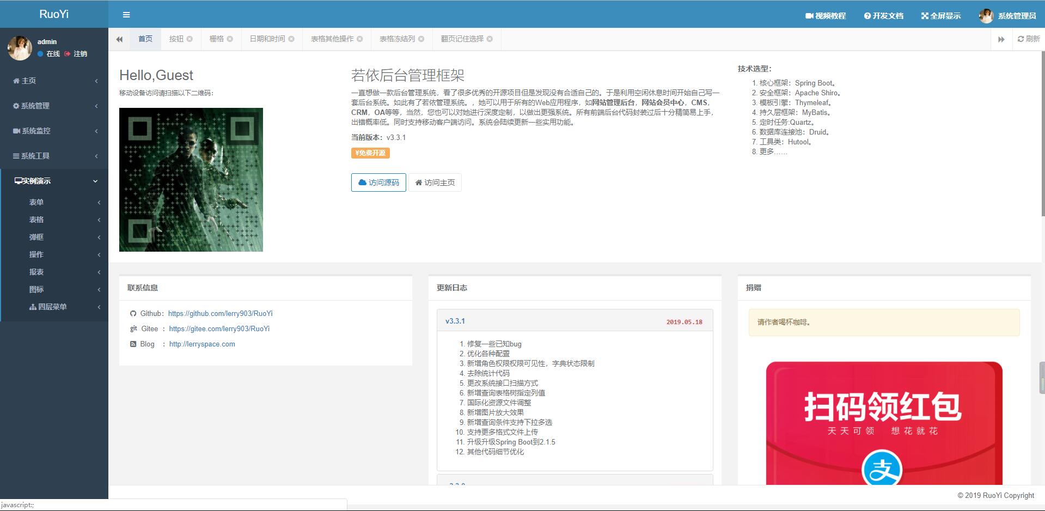Image resolution: width=1045 pixels, height=511 pixels.
Task: Click the 访问主页 button
Action: (x=435, y=182)
